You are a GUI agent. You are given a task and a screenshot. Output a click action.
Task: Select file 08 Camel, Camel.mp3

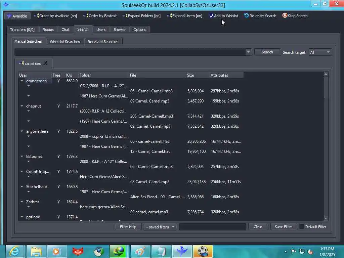click(x=149, y=182)
